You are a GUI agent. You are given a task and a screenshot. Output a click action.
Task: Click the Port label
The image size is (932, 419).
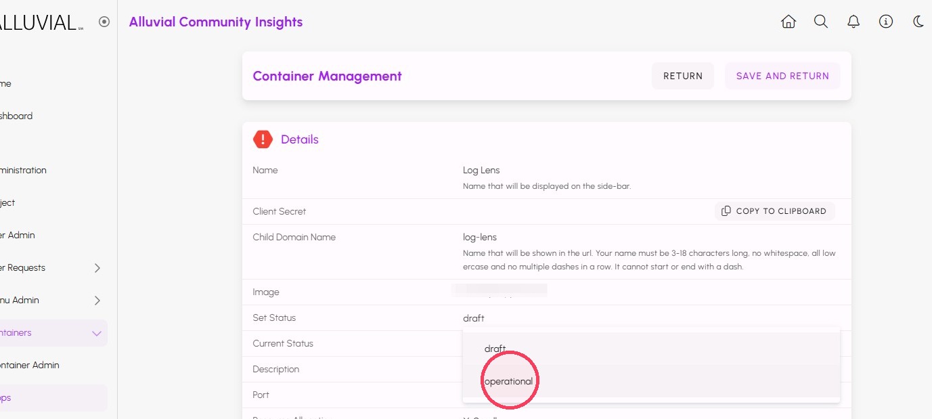261,395
